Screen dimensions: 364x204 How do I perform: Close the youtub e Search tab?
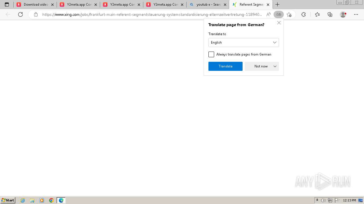pos(225,5)
